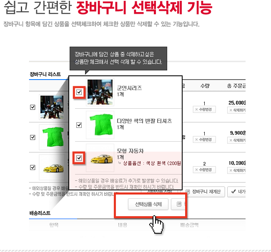Toggle background list checkbox beside yellow car
This screenshot has height=252, width=271.
click(x=33, y=167)
